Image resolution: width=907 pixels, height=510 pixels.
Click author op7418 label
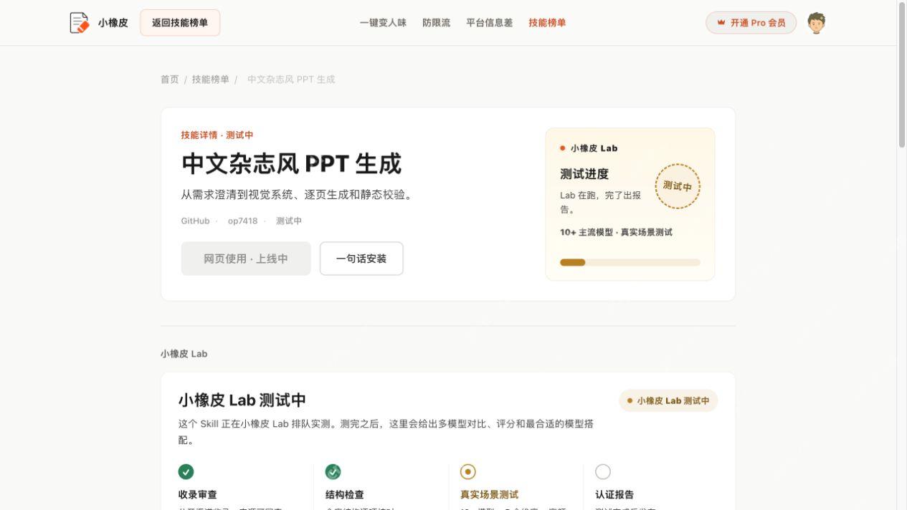pyautogui.click(x=242, y=221)
